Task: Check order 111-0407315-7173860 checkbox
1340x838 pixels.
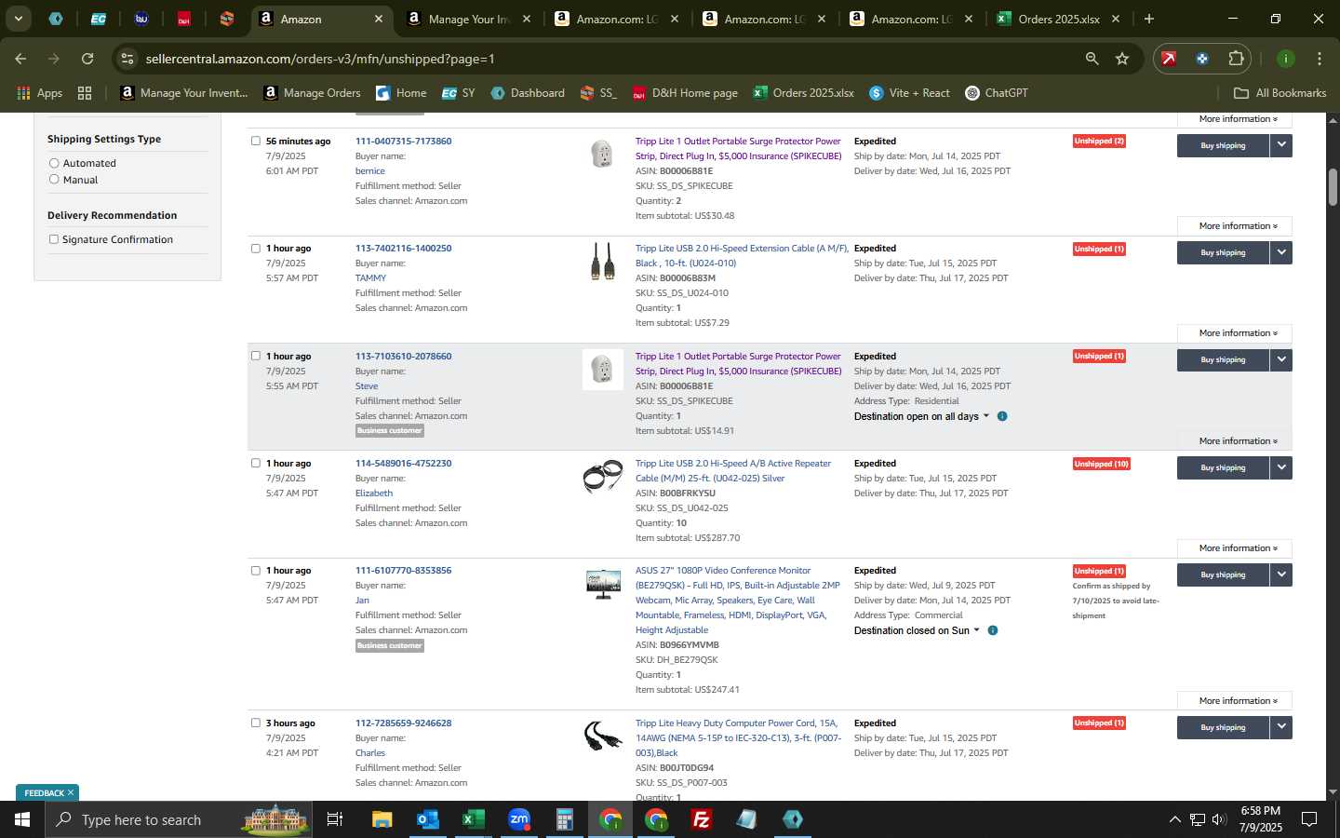Action: click(256, 141)
